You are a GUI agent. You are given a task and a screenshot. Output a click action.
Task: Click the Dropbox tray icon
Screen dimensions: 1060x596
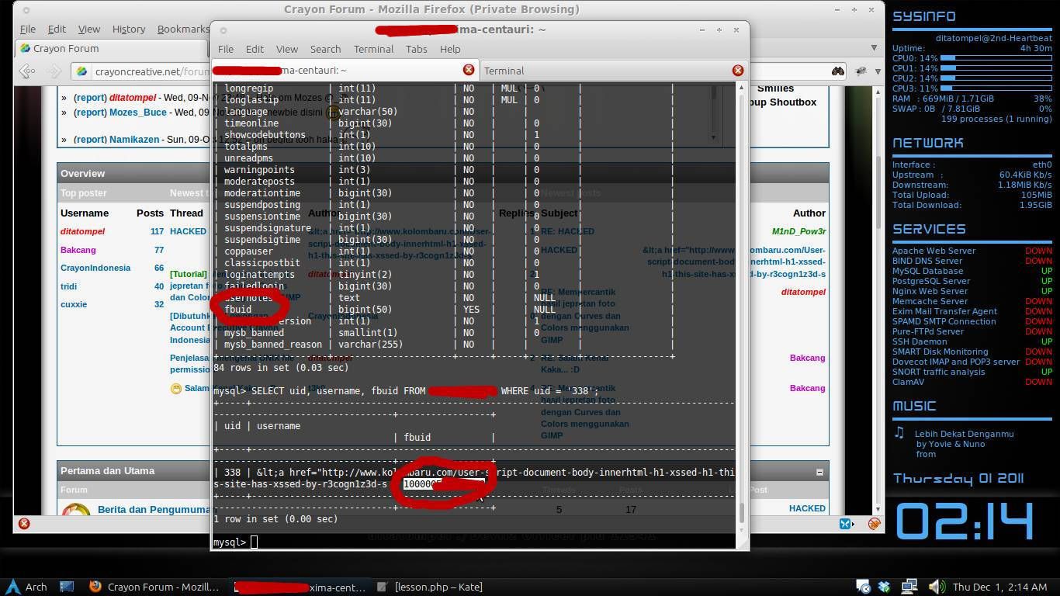pos(885,587)
